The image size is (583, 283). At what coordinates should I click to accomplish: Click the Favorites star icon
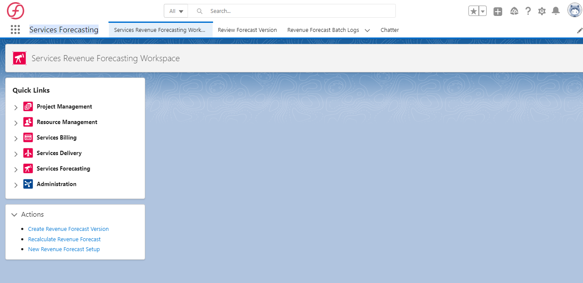(474, 11)
